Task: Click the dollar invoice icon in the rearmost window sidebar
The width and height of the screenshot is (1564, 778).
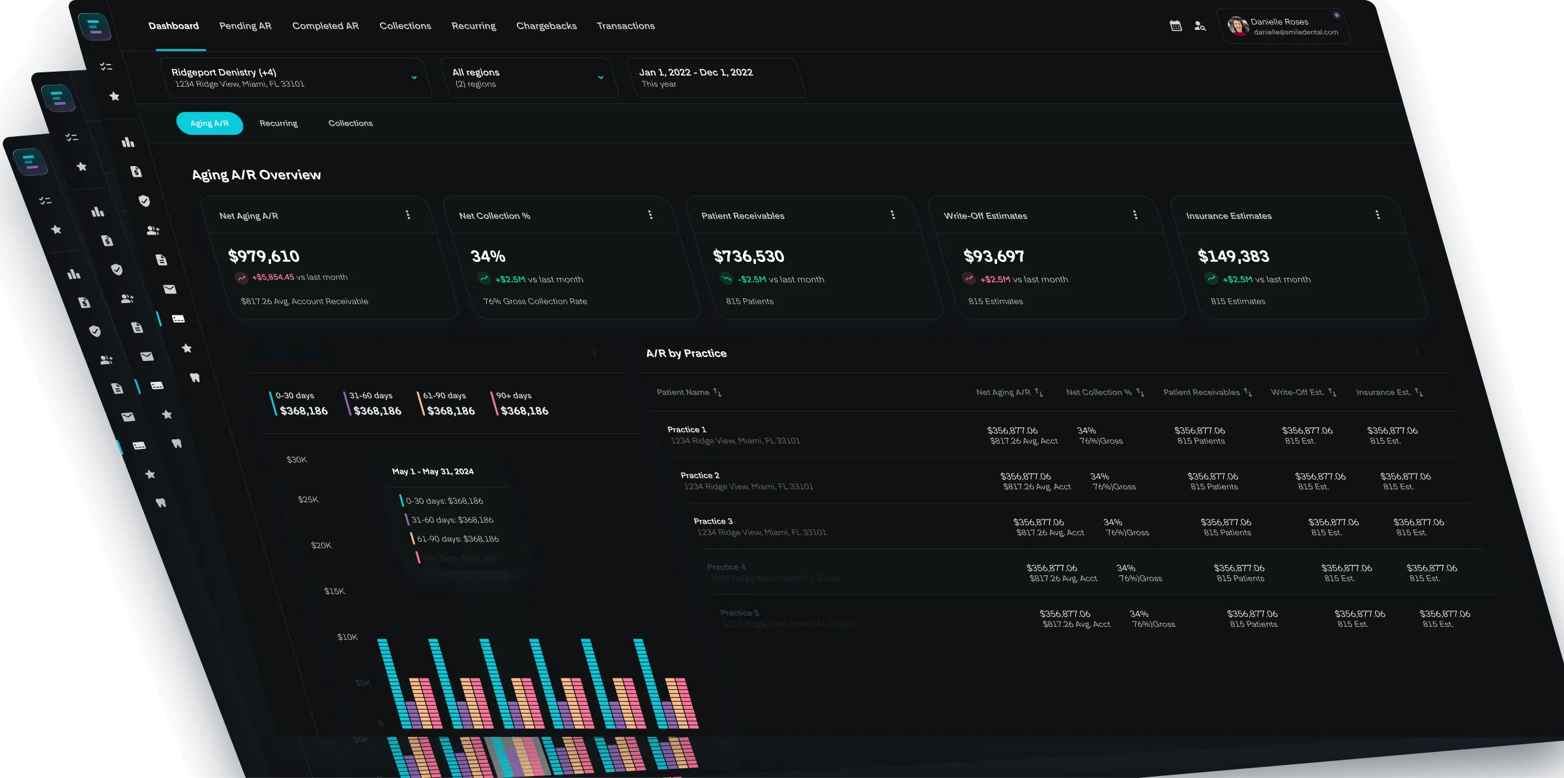Action: click(84, 302)
